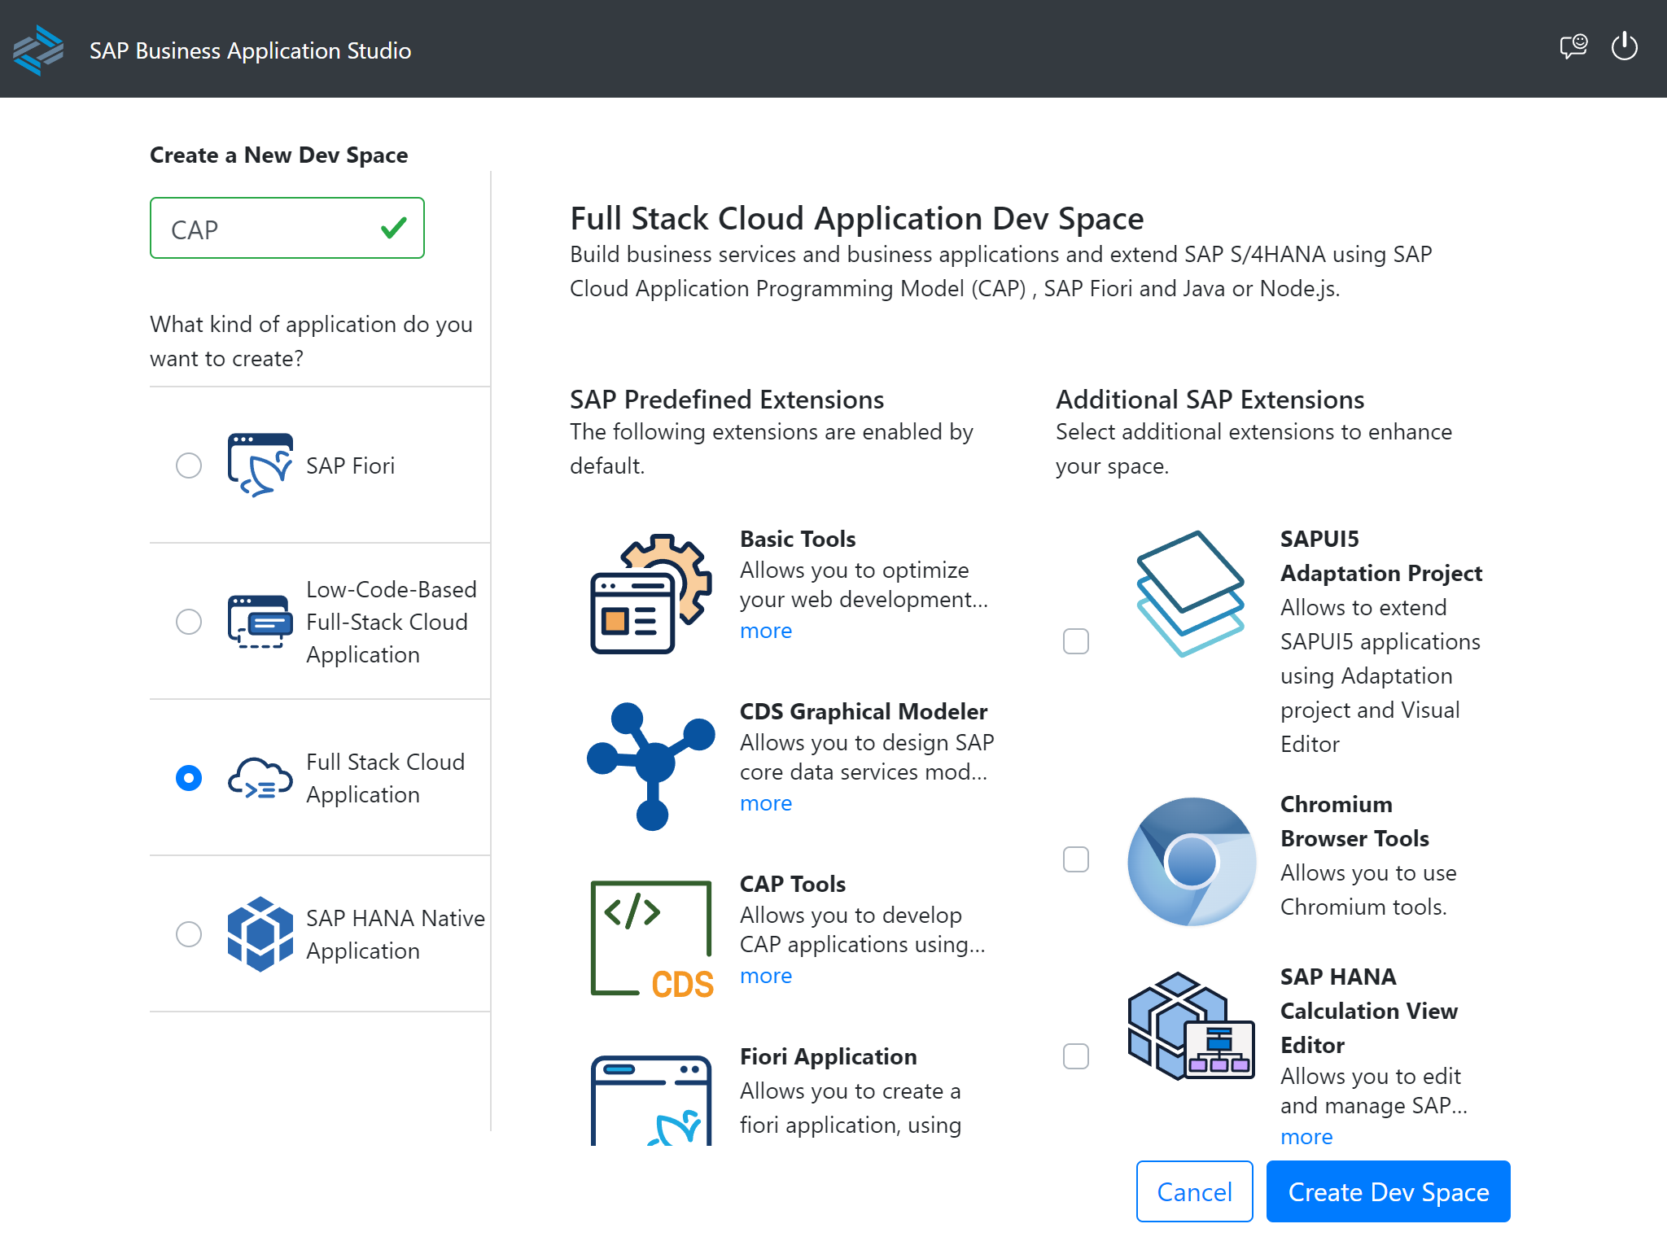Click the Create Dev Space button
Screen dimensions: 1667x1250
coord(1388,1191)
